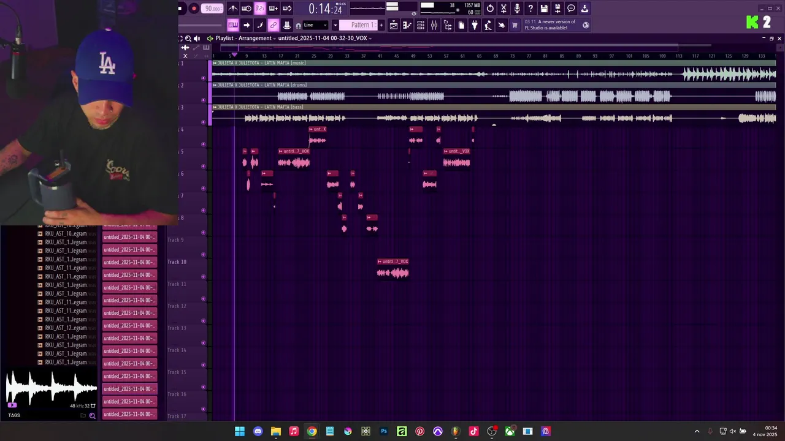Open the audio editor scissors icon
785x441 pixels.
(x=504, y=9)
